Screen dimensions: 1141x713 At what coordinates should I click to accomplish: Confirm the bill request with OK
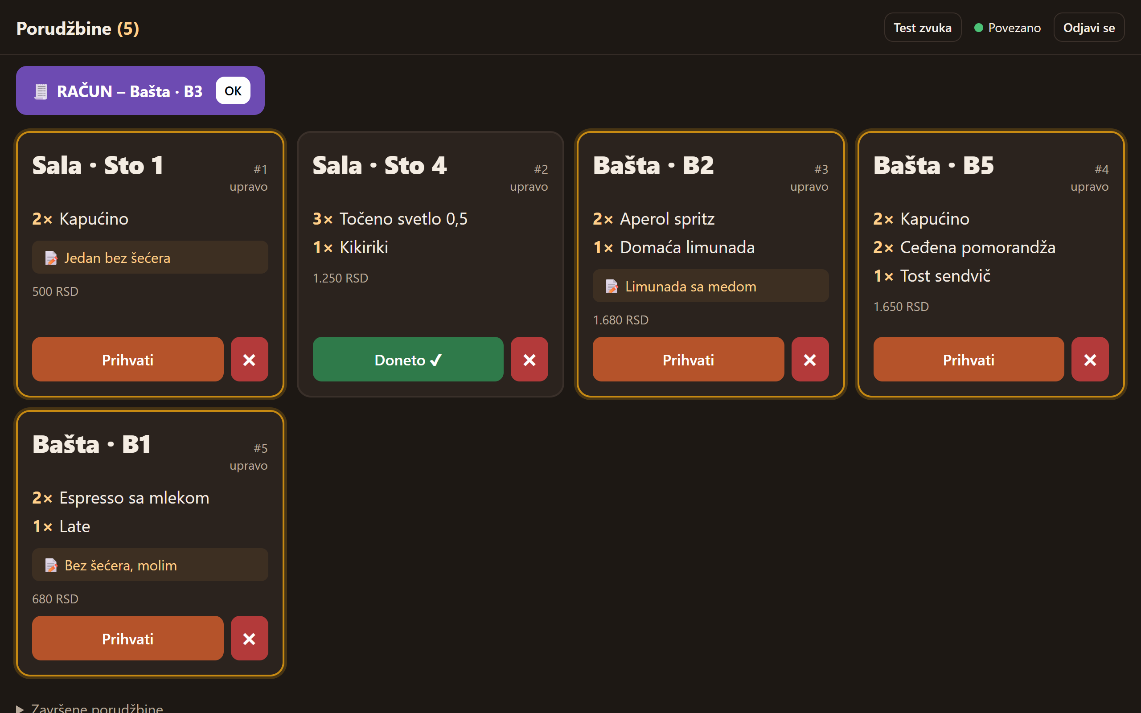point(233,90)
